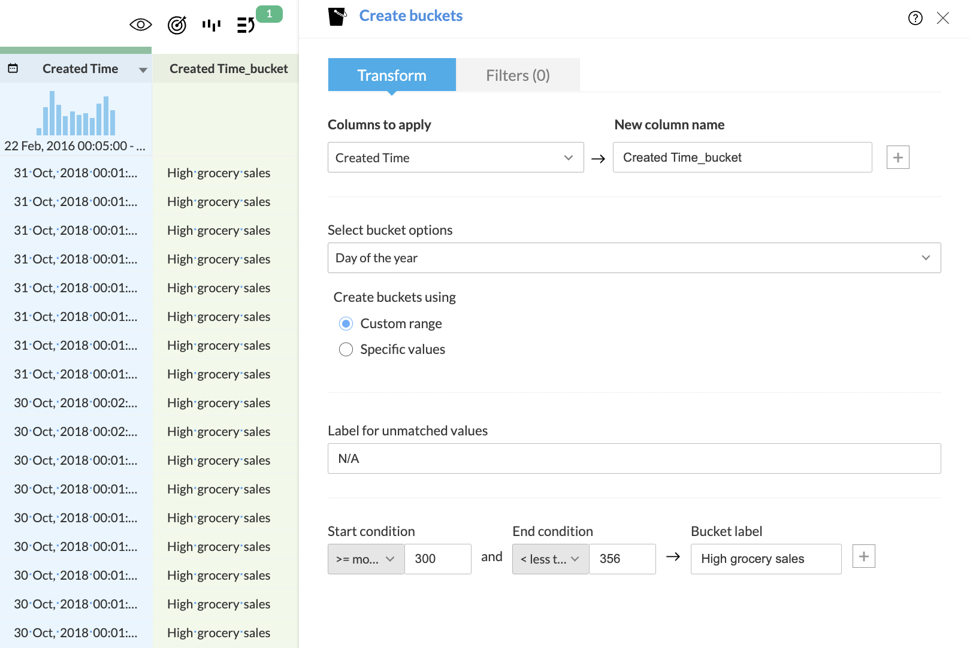Click the eye preview icon

click(x=141, y=25)
